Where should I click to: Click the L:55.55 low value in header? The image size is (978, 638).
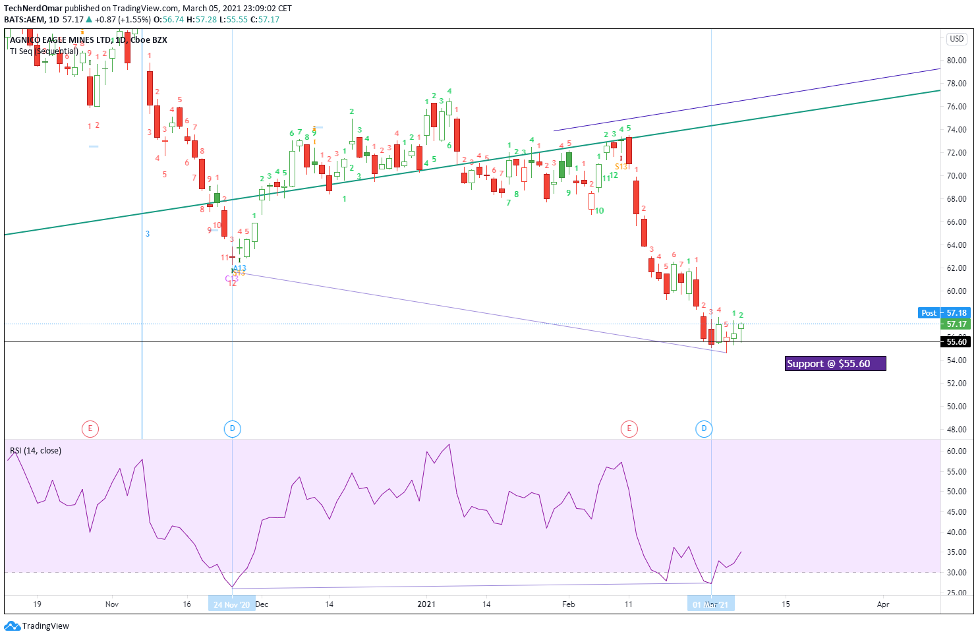pos(233,20)
